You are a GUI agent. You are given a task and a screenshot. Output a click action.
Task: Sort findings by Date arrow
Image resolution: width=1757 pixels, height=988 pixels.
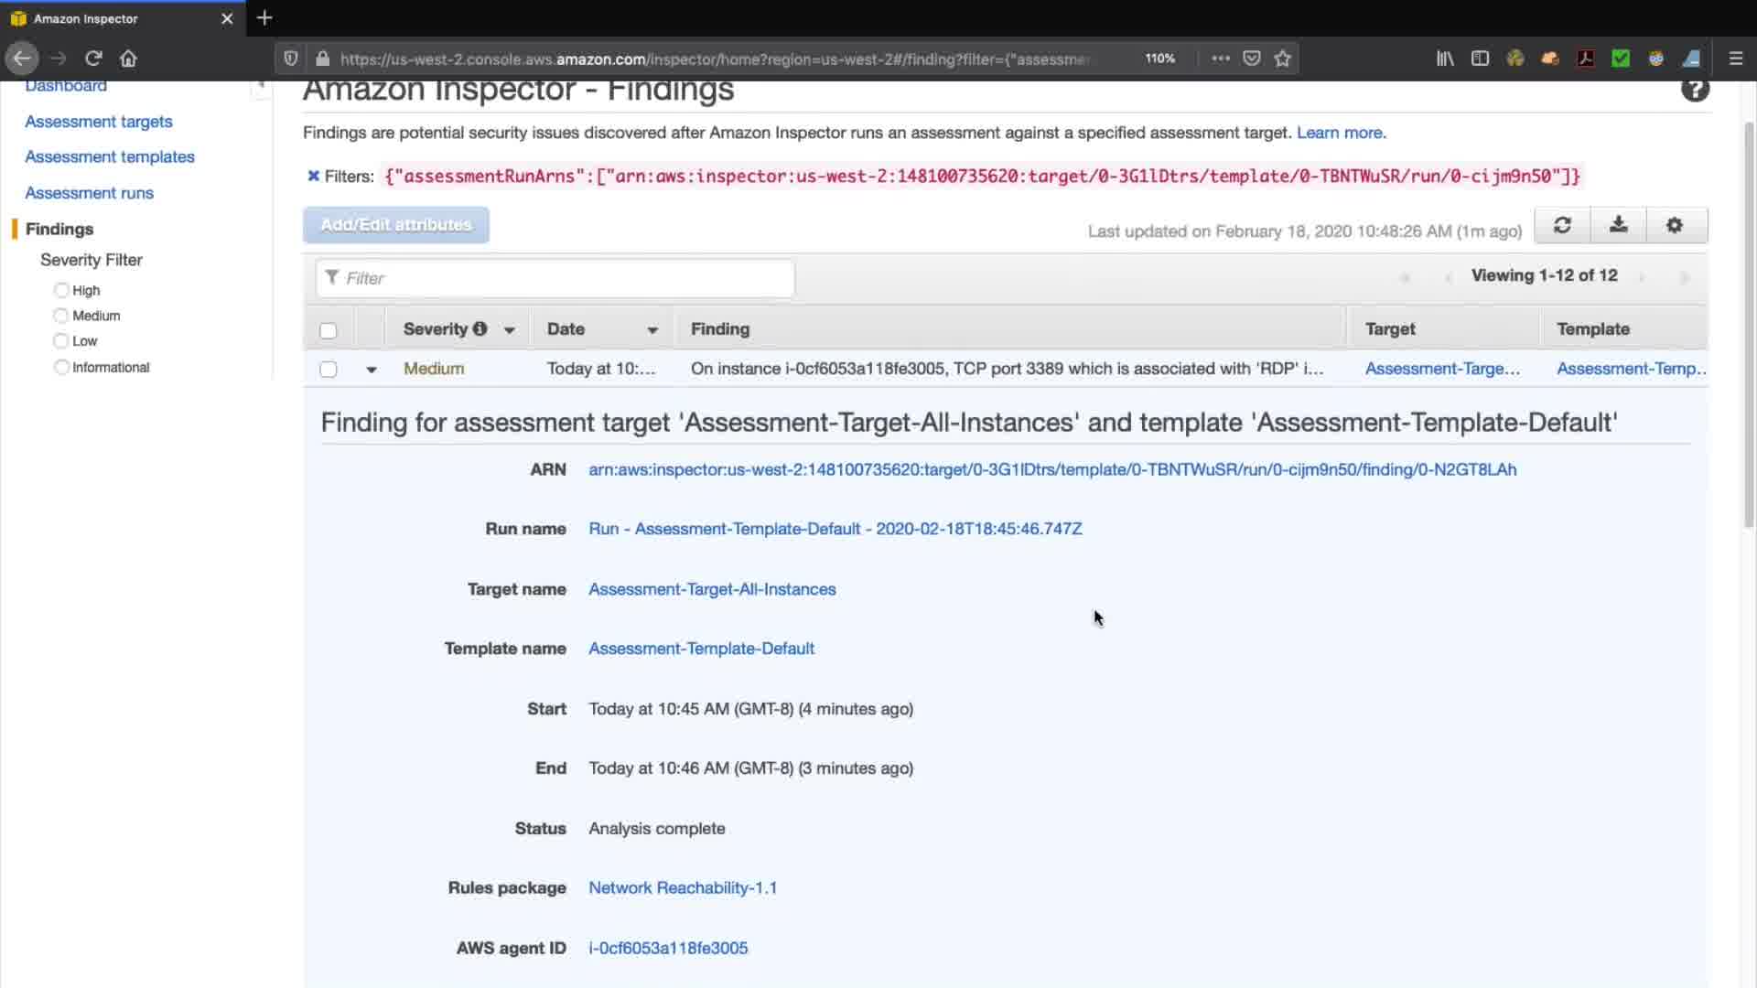tap(652, 330)
